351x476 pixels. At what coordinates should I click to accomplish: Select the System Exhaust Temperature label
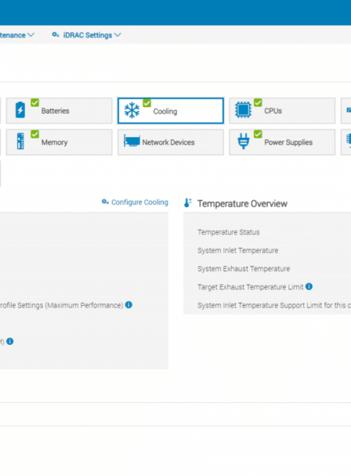[244, 269]
